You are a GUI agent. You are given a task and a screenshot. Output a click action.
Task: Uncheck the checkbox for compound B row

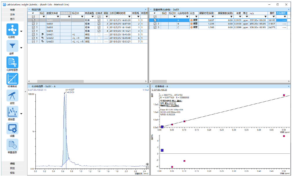[155, 24]
